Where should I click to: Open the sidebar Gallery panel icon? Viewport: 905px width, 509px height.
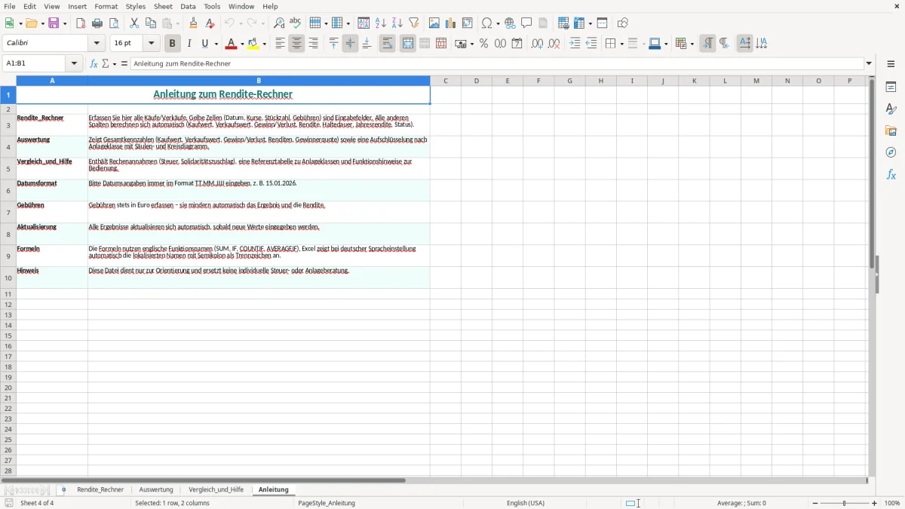click(891, 130)
